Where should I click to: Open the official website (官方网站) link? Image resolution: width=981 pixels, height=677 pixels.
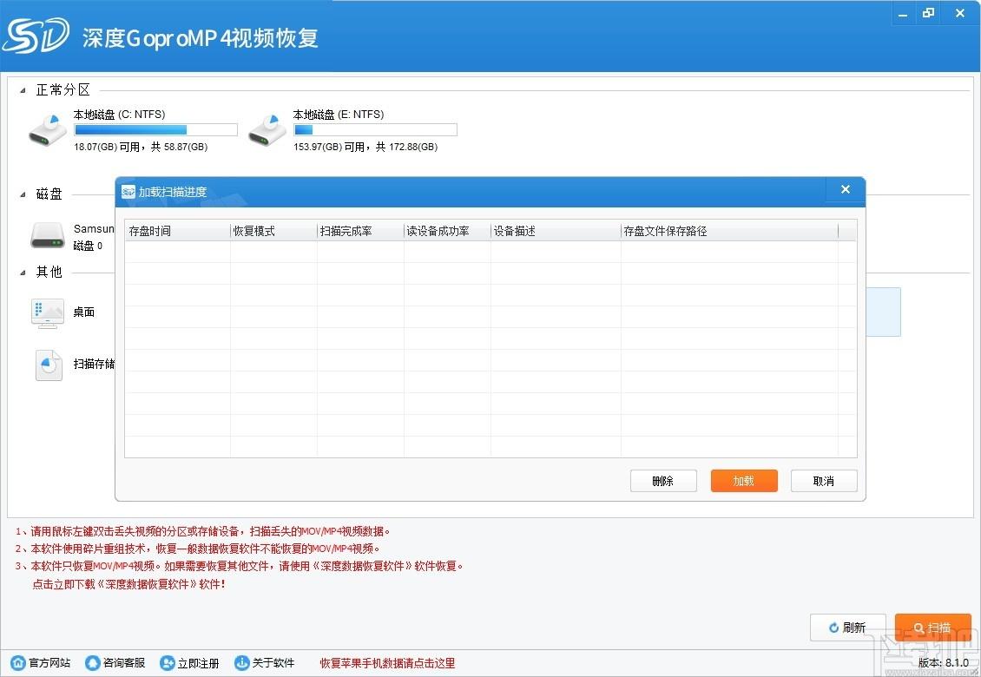41,662
